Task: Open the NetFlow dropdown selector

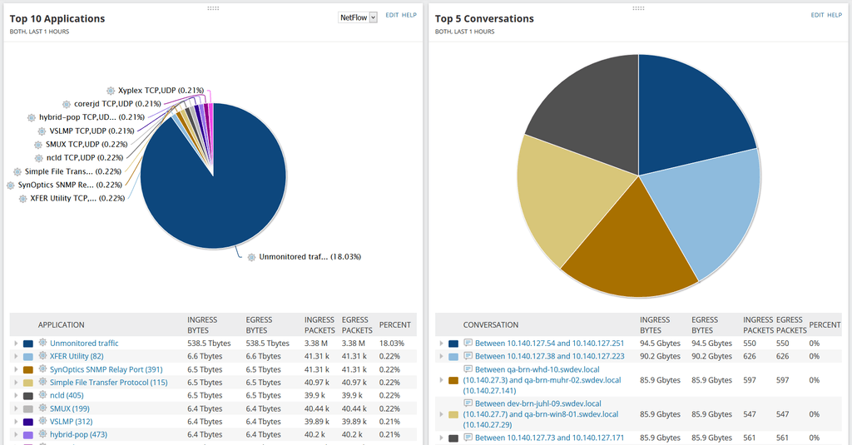Action: [358, 17]
